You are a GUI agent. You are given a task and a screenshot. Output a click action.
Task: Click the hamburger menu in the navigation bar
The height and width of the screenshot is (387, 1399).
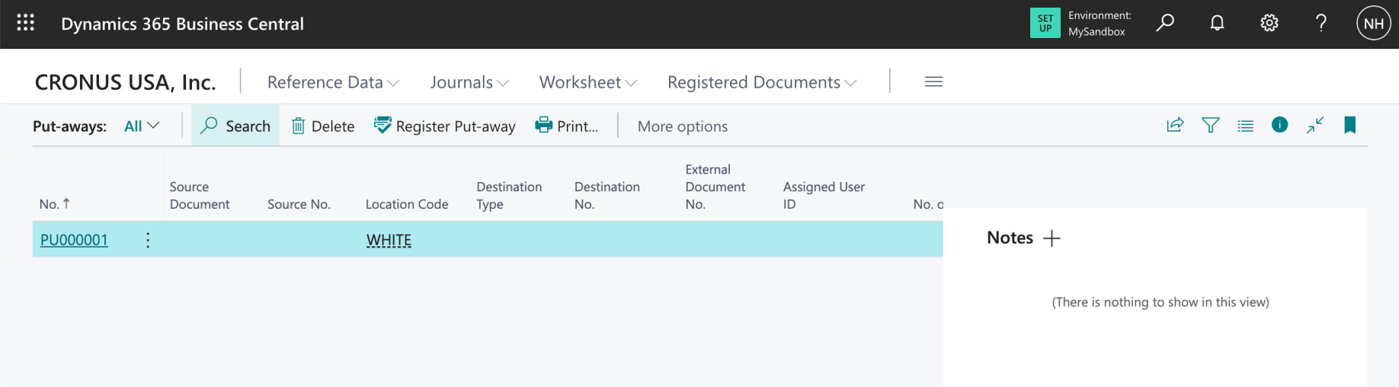(933, 82)
